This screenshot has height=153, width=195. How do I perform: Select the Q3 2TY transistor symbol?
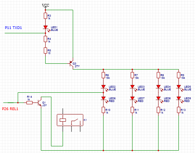click(71, 63)
